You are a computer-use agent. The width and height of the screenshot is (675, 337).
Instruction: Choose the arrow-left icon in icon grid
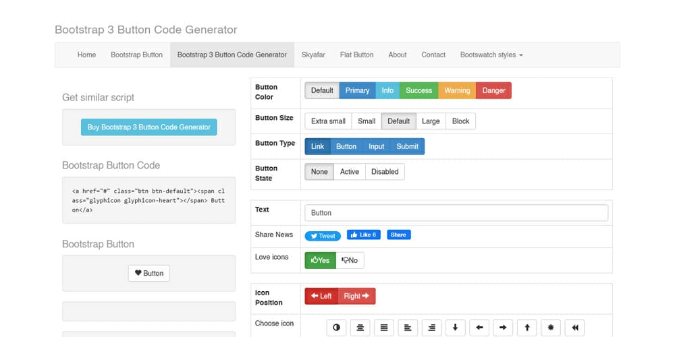coord(479,328)
